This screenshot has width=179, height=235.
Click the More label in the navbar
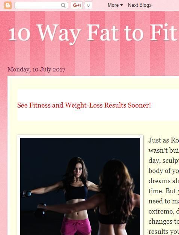[113, 5]
